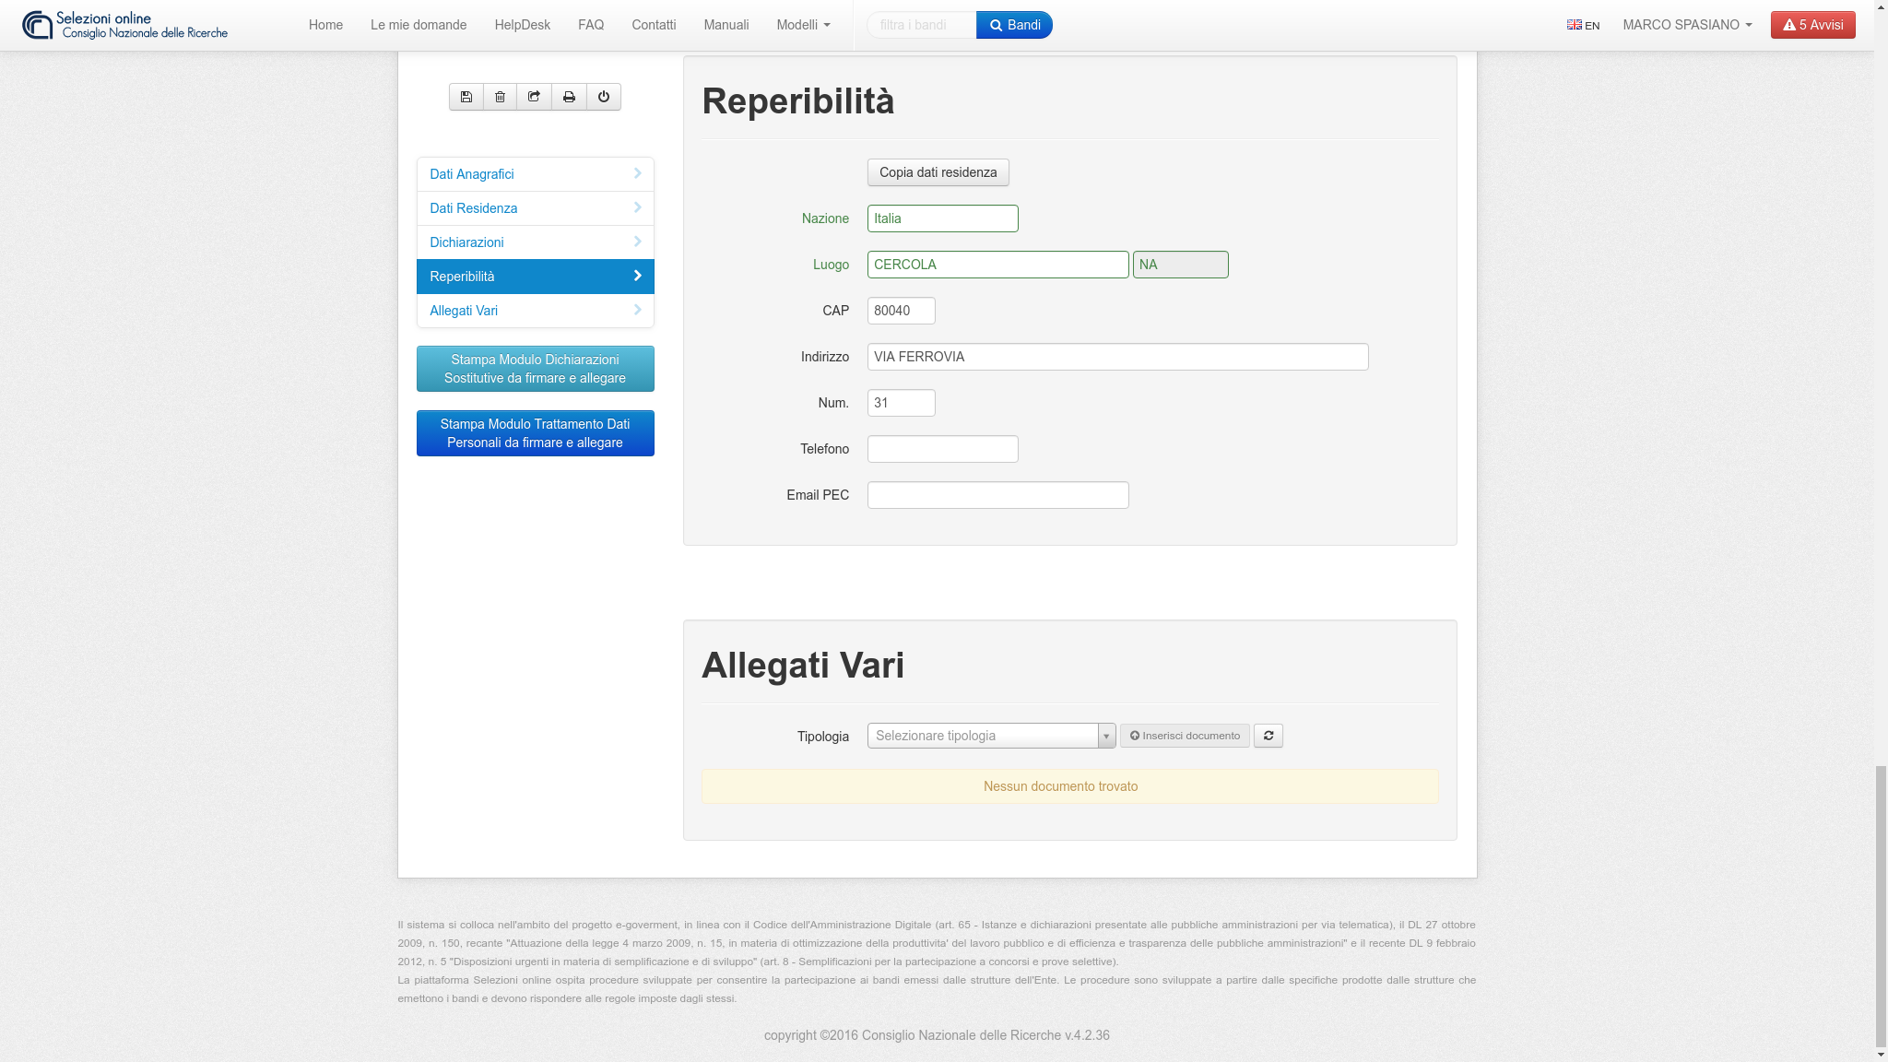
Task: Click into the Email PEC field
Action: [x=997, y=495]
